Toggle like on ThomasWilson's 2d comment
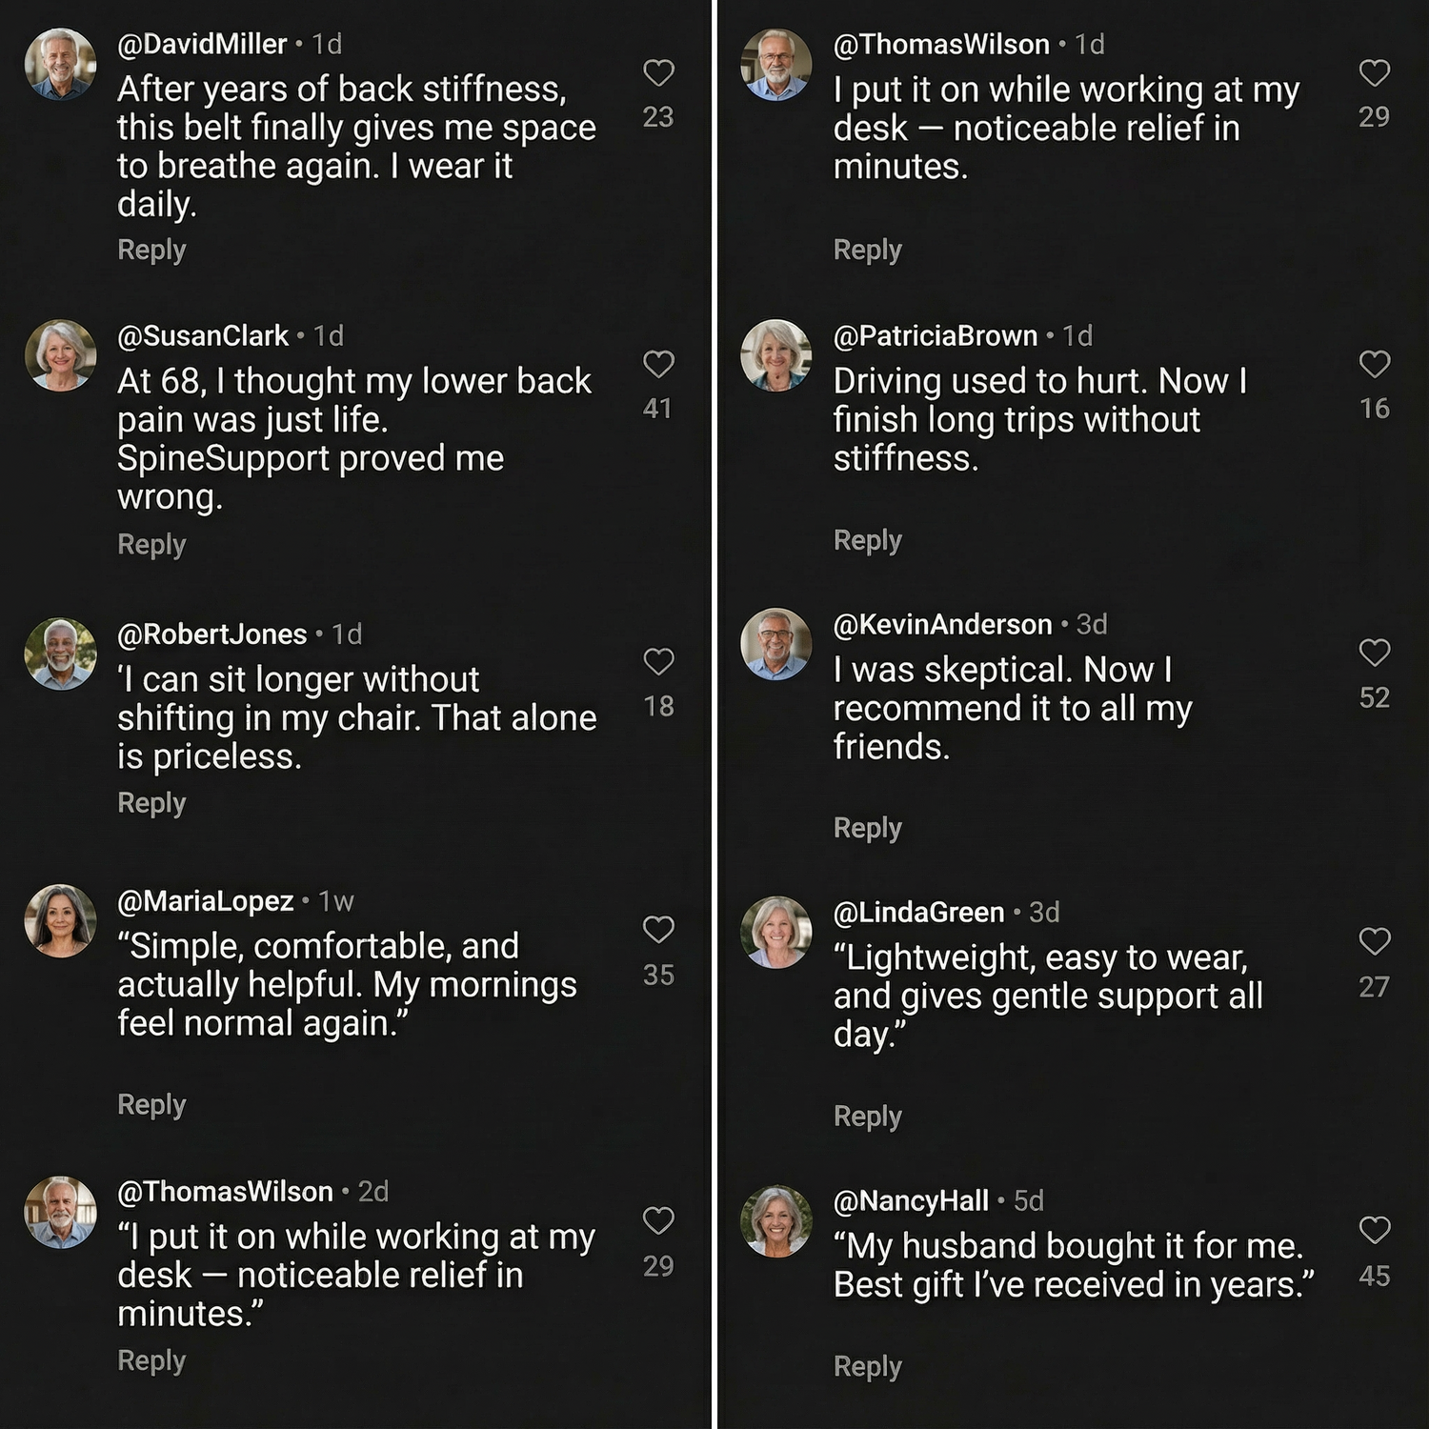This screenshot has height=1429, width=1429. [658, 1220]
